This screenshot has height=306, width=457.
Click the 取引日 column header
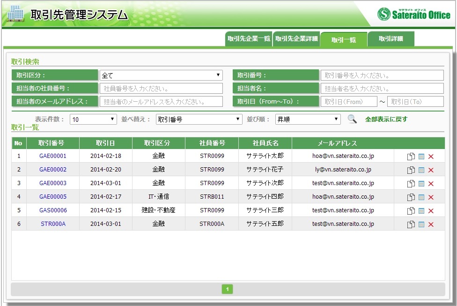pos(105,143)
